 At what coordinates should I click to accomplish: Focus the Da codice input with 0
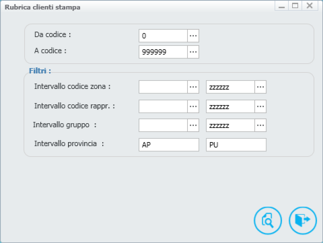click(x=163, y=36)
